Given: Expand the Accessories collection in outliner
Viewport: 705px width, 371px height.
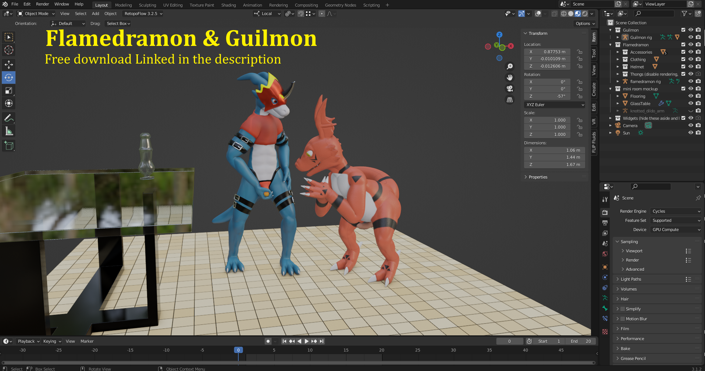Looking at the screenshot, I should tap(618, 52).
